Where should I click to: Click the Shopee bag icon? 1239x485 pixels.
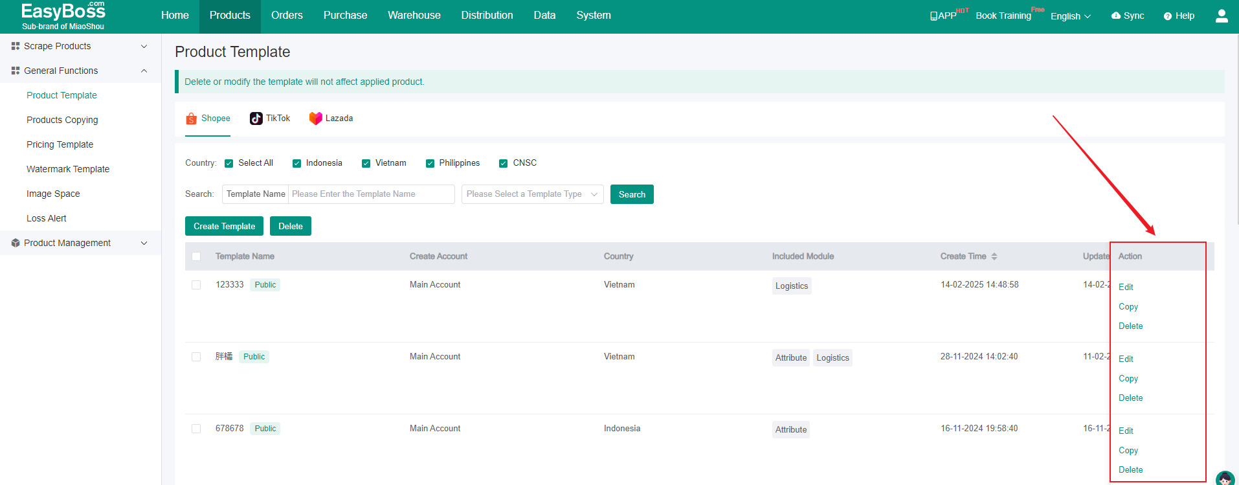pos(191,118)
